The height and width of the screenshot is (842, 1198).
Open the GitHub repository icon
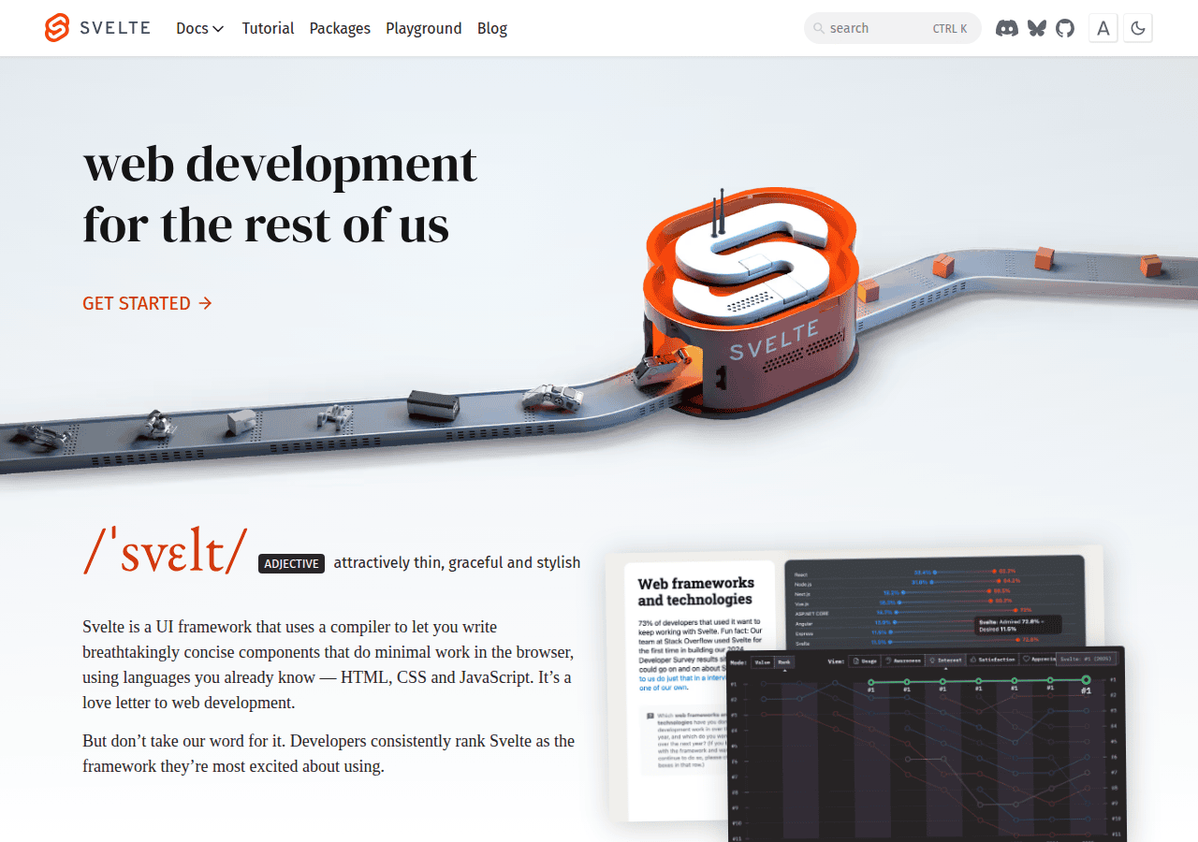pos(1065,28)
